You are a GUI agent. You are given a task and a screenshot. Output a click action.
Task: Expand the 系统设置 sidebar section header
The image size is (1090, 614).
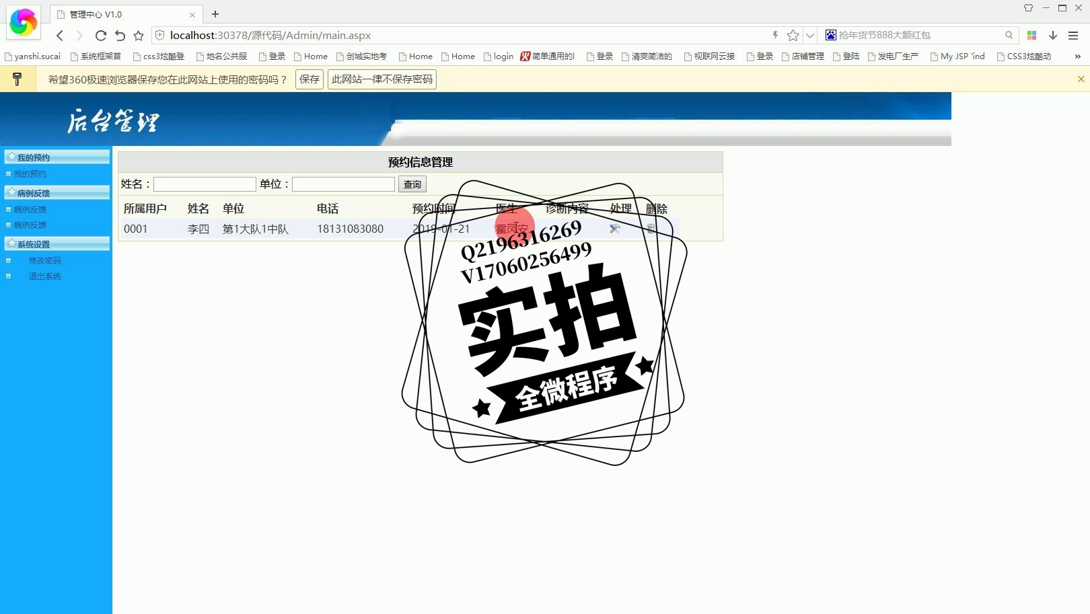pos(57,244)
